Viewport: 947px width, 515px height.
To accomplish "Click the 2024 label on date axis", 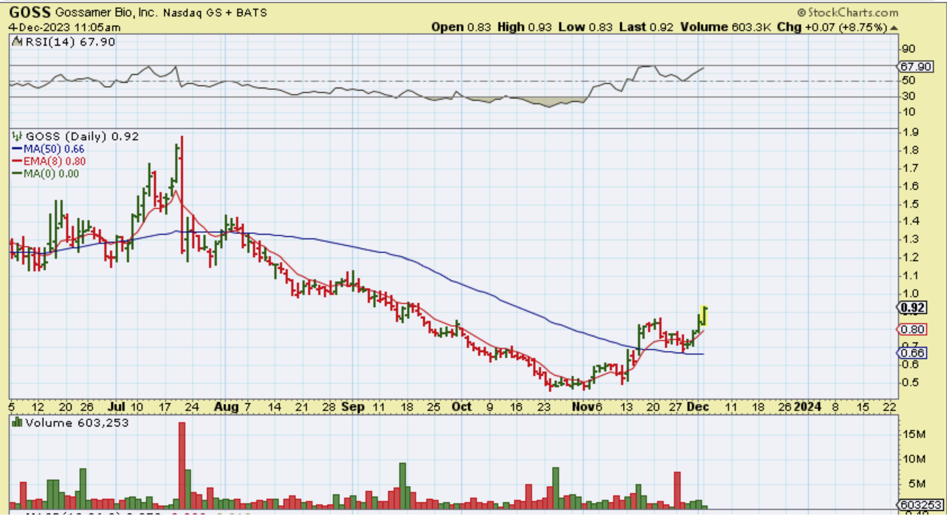I will pyautogui.click(x=807, y=407).
